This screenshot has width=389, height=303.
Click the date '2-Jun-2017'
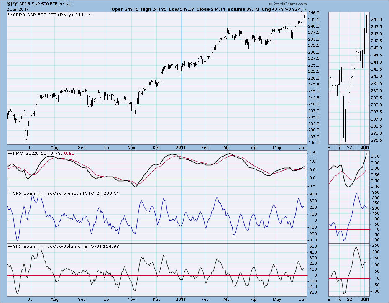(x=18, y=10)
